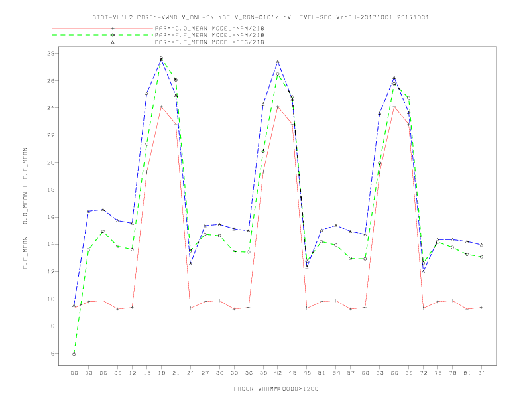Click x-axis forecast hour label 15
The image size is (525, 406).
pos(146,373)
